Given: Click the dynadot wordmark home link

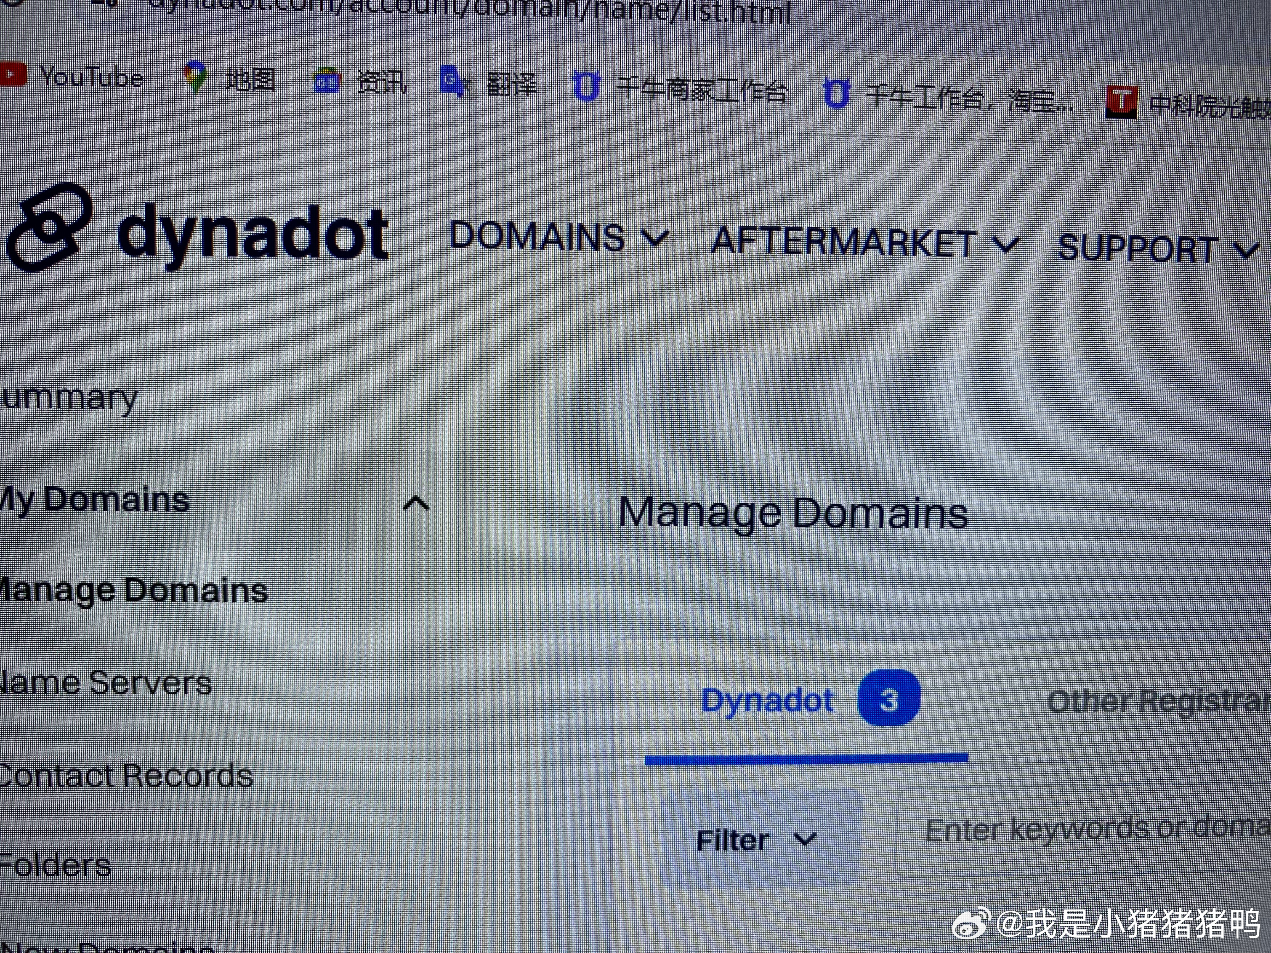Looking at the screenshot, I should (253, 235).
